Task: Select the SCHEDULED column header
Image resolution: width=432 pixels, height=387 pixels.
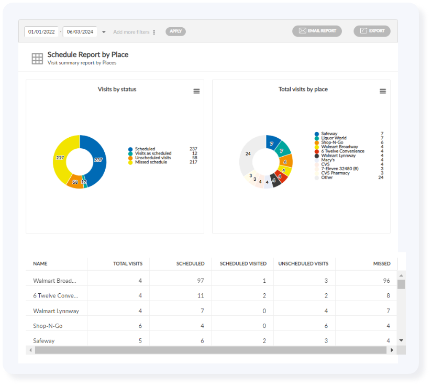Action: [190, 263]
